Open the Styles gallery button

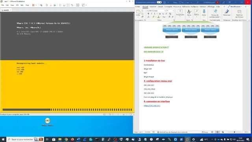[x=189, y=13]
